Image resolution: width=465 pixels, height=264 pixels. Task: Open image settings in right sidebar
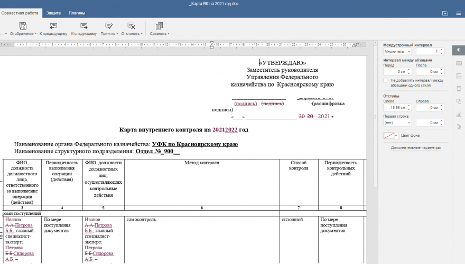pos(458,76)
